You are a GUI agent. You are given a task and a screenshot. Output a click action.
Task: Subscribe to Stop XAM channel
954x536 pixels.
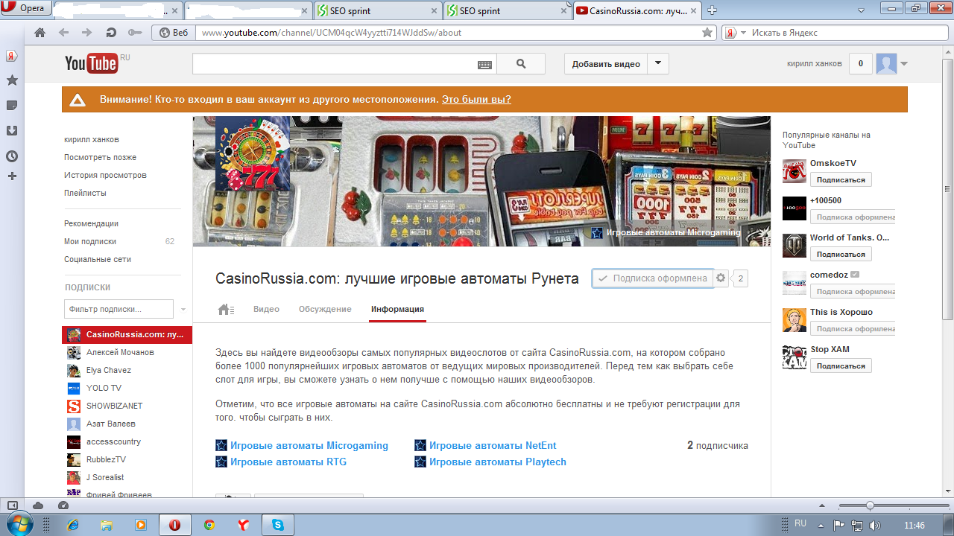pos(841,366)
